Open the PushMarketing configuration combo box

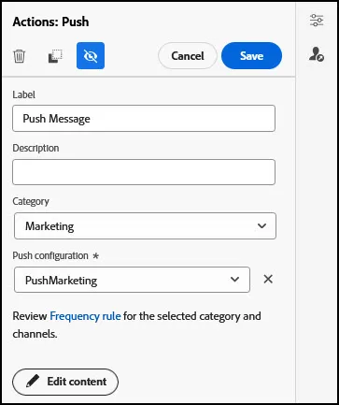pos(132,280)
